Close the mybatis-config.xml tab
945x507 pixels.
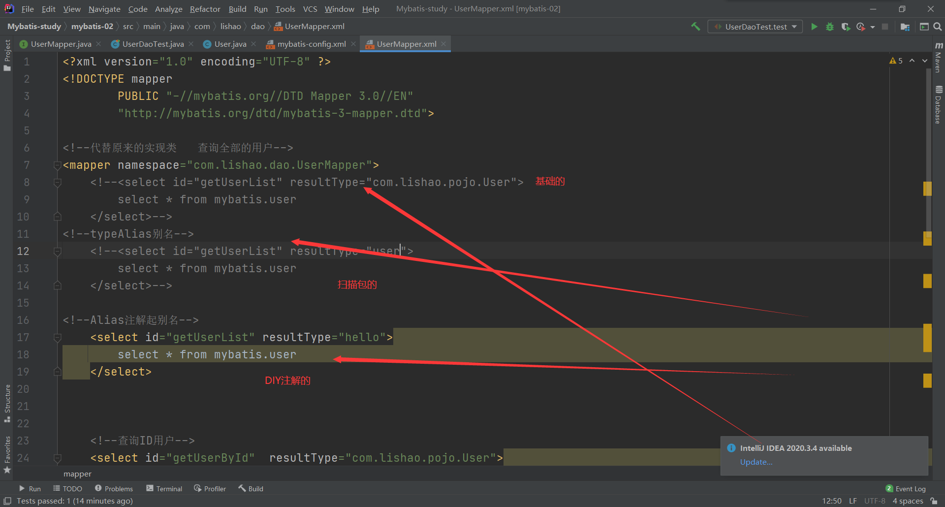point(353,44)
